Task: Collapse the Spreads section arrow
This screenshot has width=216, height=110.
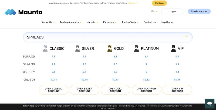Action: [x=186, y=37]
